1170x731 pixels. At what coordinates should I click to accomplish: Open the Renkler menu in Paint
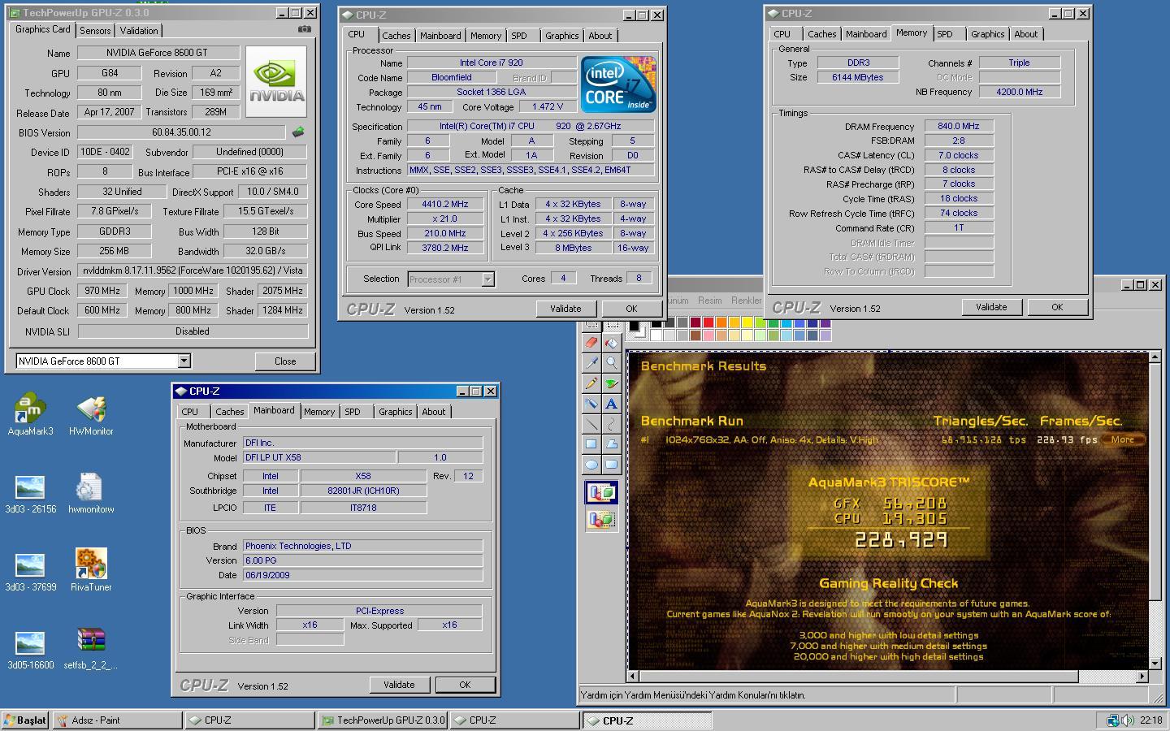(x=746, y=301)
